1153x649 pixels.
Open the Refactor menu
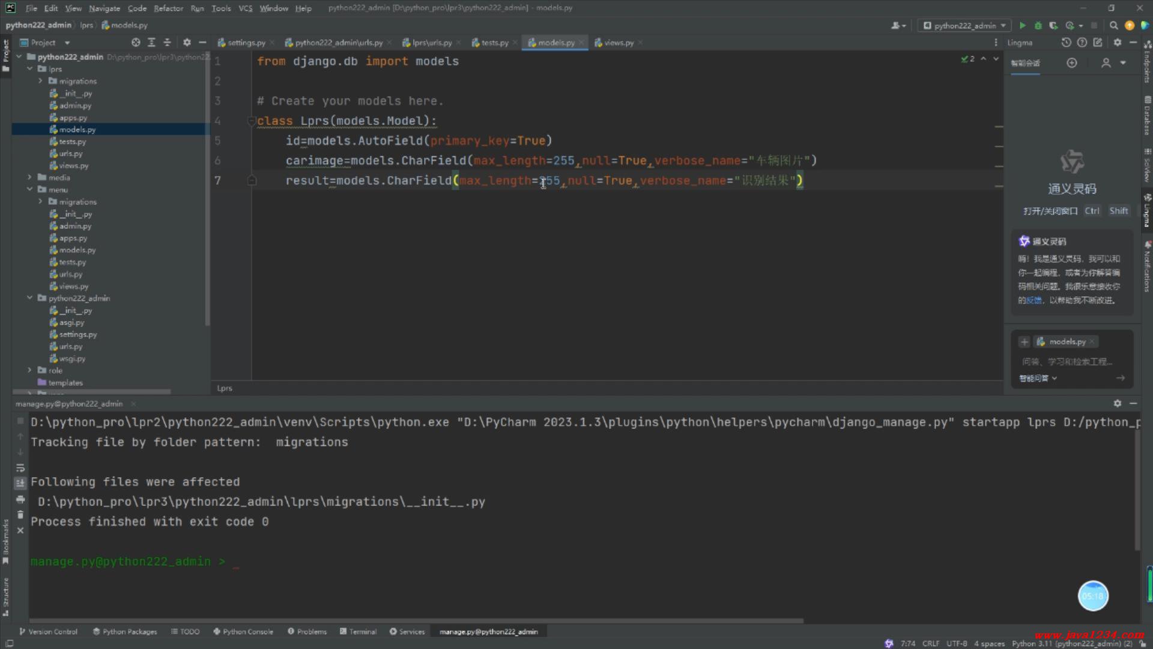(168, 8)
